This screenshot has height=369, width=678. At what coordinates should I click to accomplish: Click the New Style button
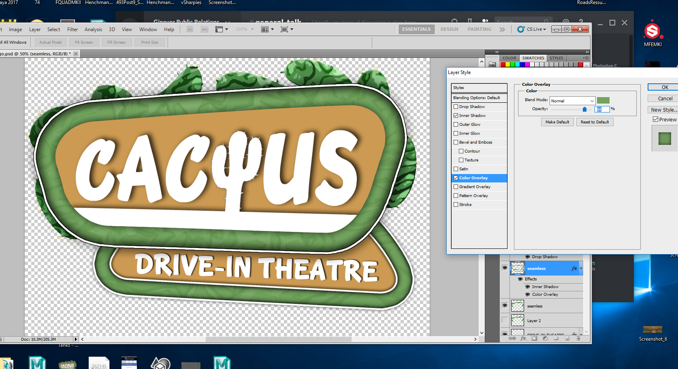[x=663, y=110]
